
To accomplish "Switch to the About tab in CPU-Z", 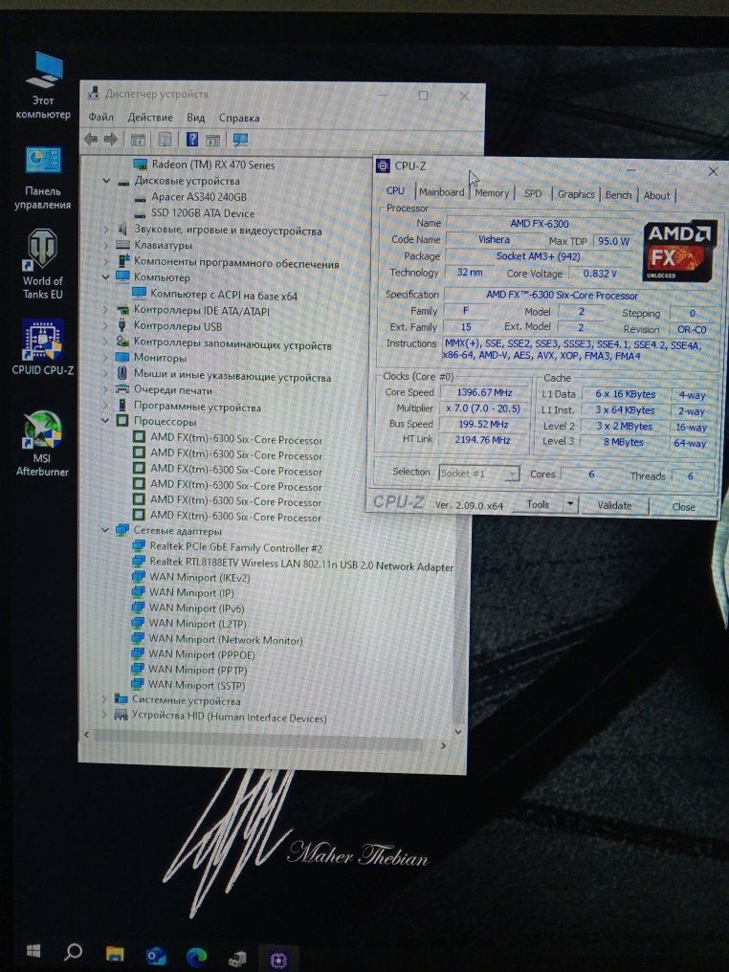I will (x=656, y=195).
